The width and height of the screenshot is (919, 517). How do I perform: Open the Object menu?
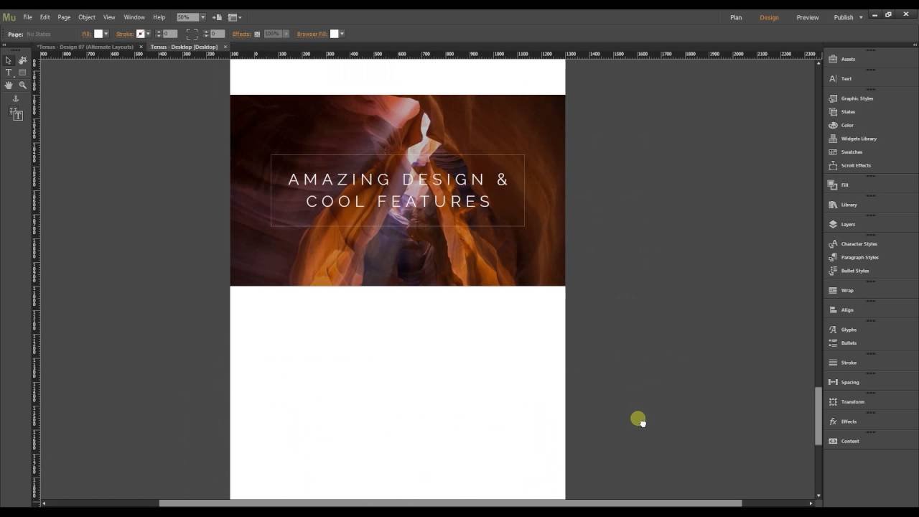[87, 17]
